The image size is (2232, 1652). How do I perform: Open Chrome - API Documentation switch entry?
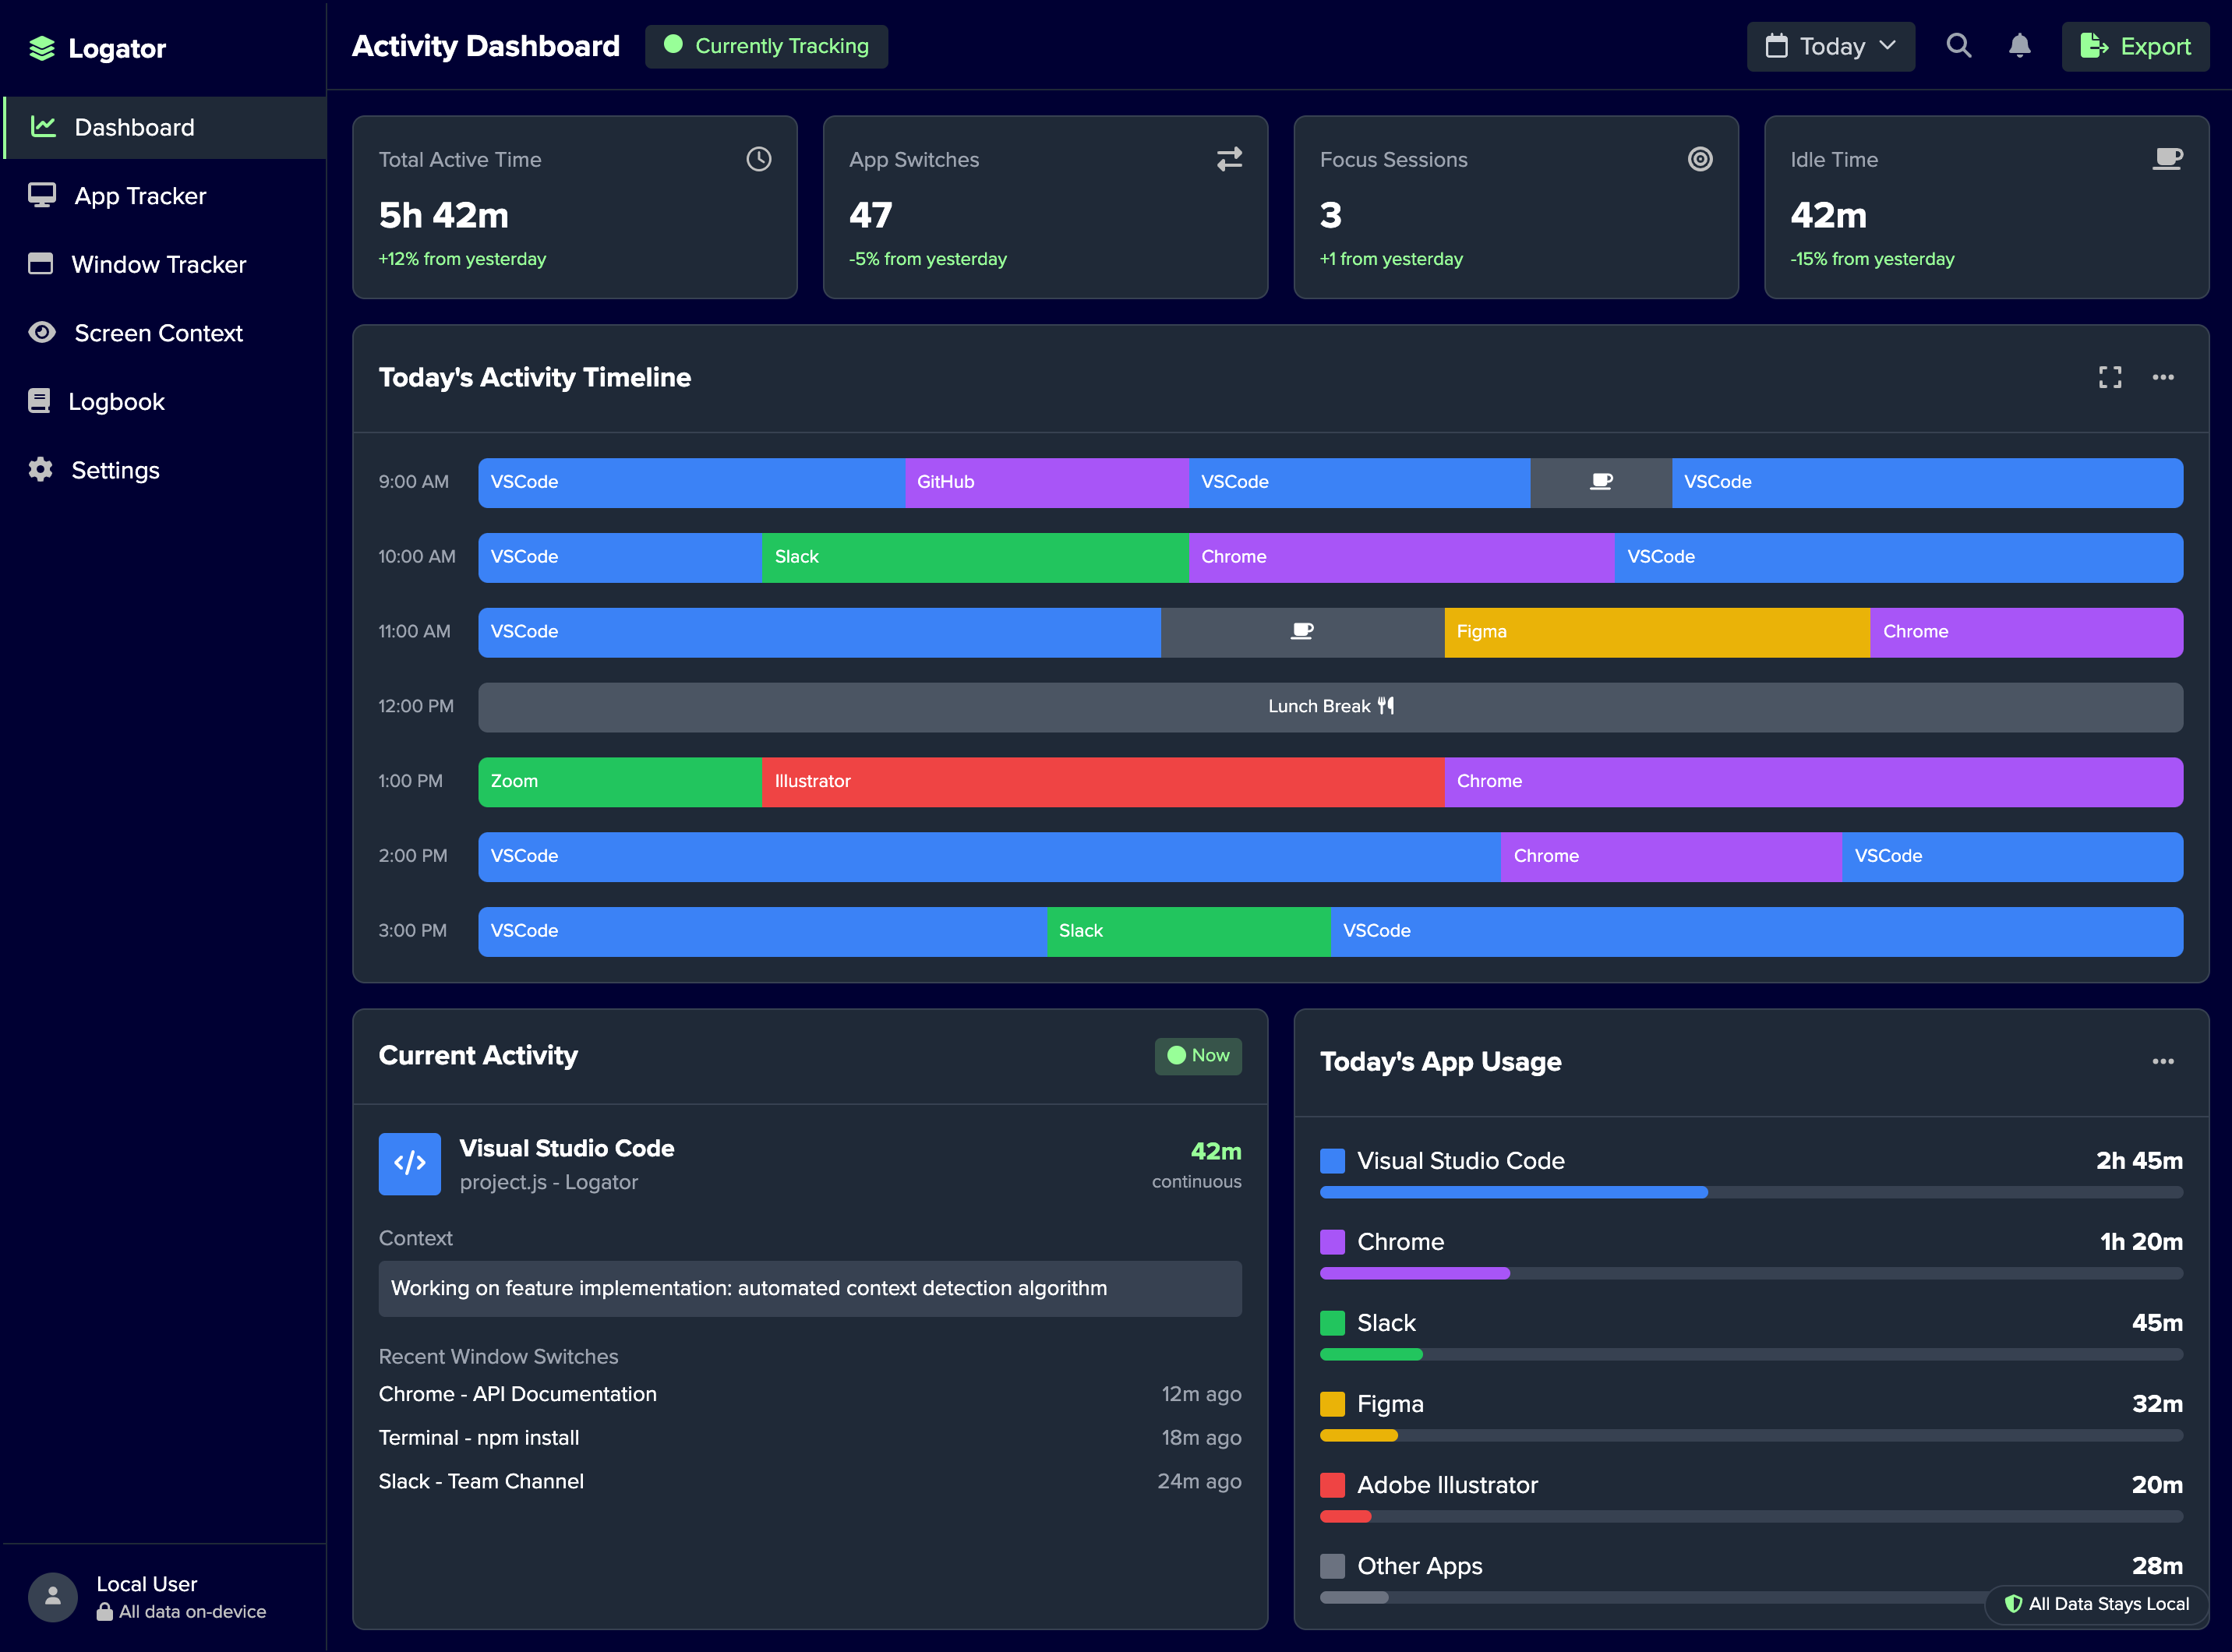click(810, 1394)
